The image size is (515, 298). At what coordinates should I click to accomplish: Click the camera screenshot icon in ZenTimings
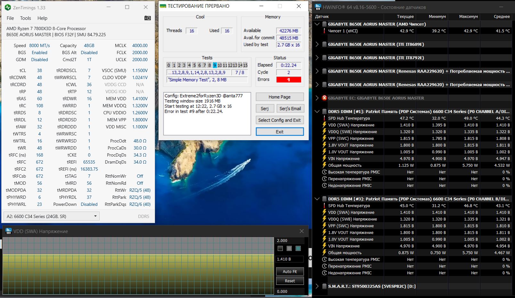(x=147, y=18)
